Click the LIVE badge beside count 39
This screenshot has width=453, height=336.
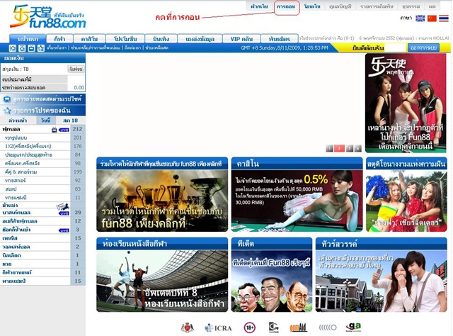[64, 213]
